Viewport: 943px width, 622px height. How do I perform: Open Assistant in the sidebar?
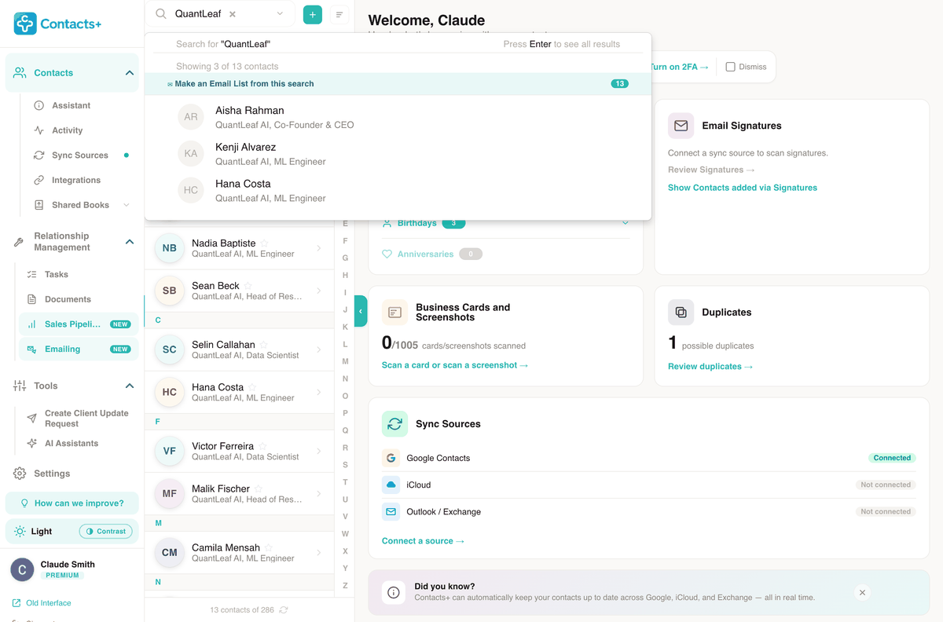72,105
